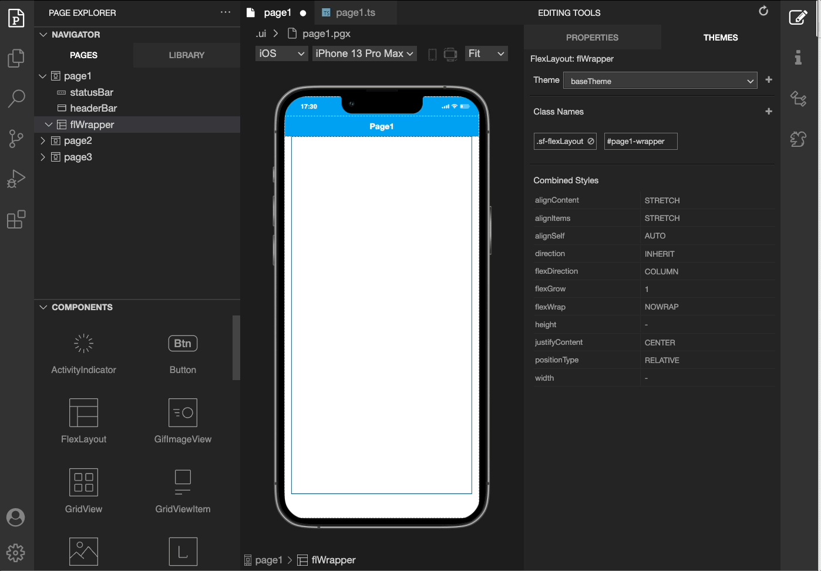The width and height of the screenshot is (821, 571).
Task: Click the justifyContent CENTER value
Action: click(x=660, y=342)
